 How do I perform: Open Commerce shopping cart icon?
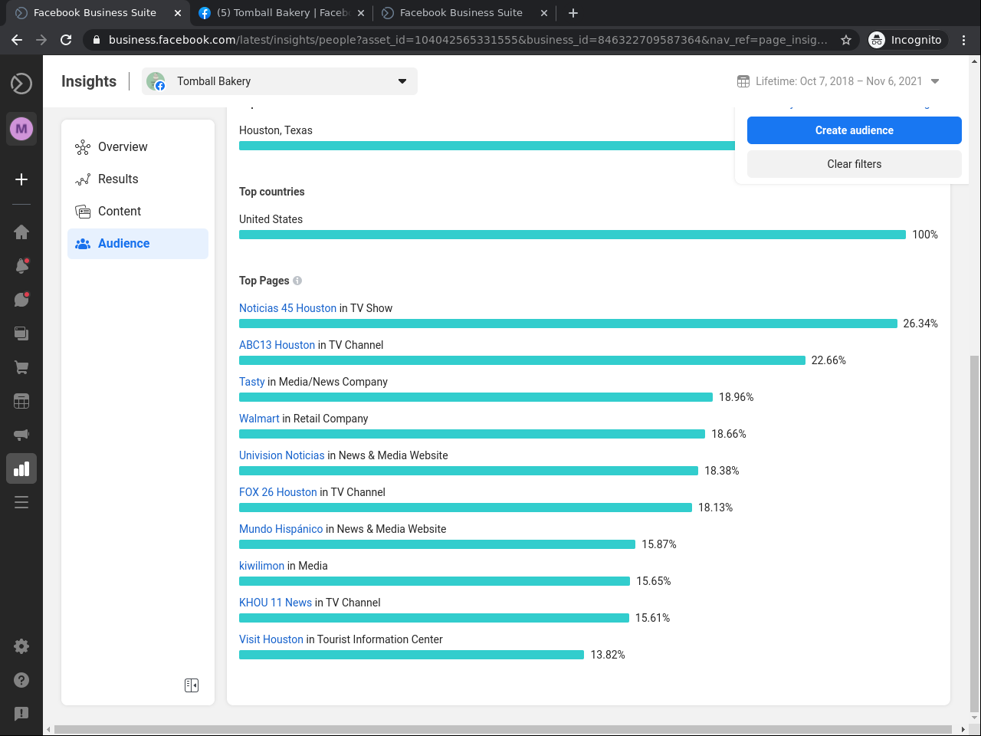pyautogui.click(x=21, y=367)
